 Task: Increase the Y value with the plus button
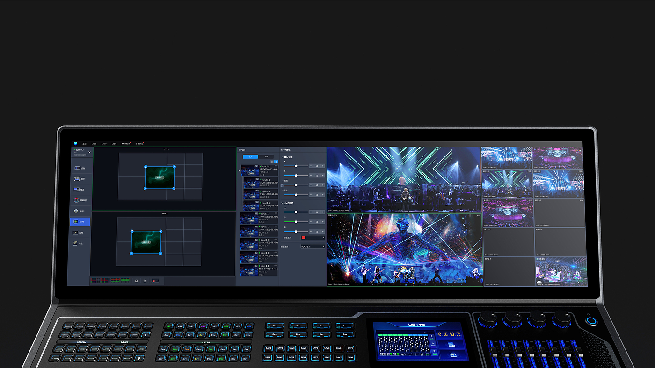click(x=322, y=176)
